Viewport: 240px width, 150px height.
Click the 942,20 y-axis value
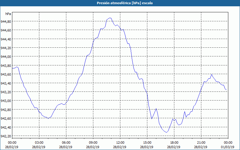click(x=6, y=136)
